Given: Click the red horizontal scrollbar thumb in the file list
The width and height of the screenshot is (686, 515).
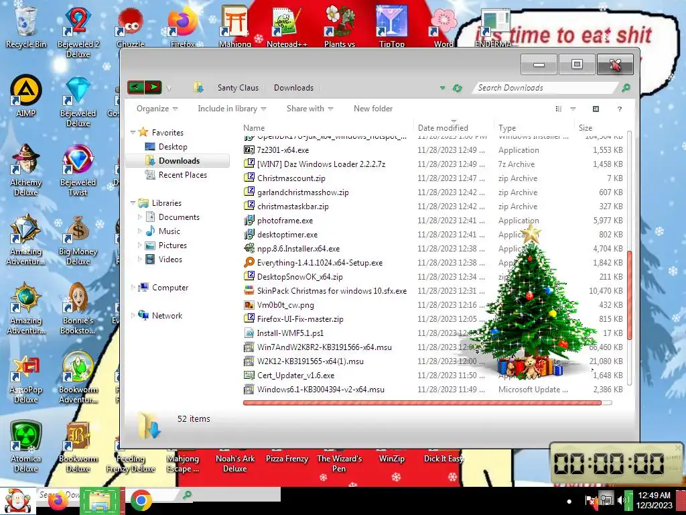Looking at the screenshot, I should point(422,402).
